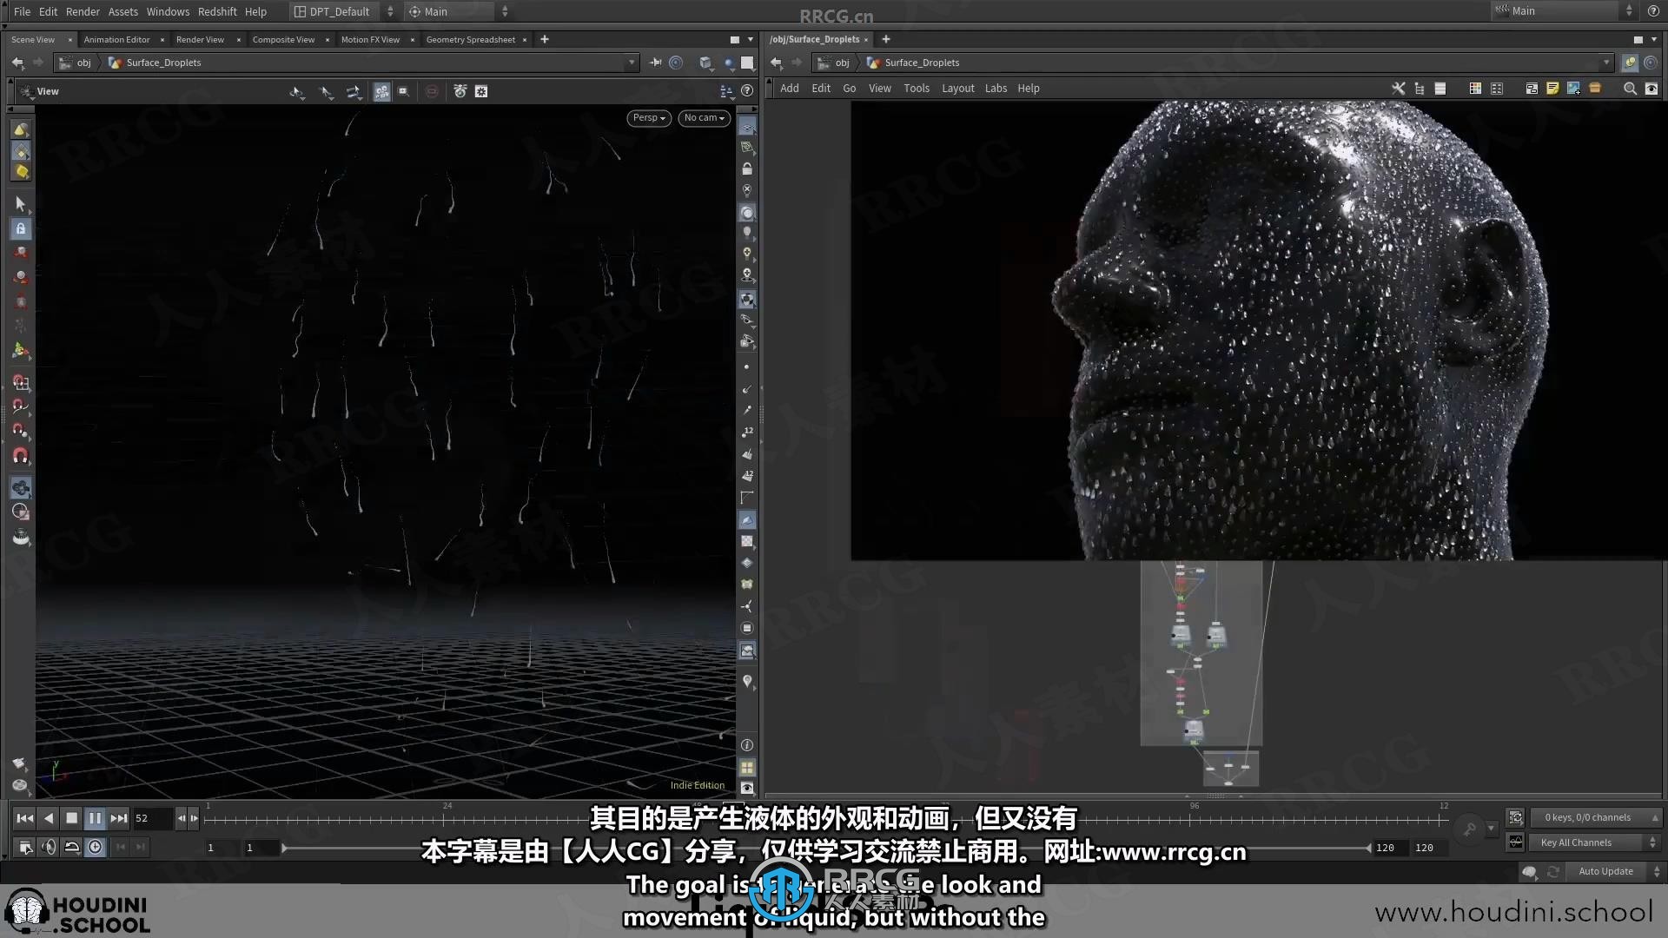Open the node parameters wrench icon
The width and height of the screenshot is (1668, 938).
[x=1398, y=89]
